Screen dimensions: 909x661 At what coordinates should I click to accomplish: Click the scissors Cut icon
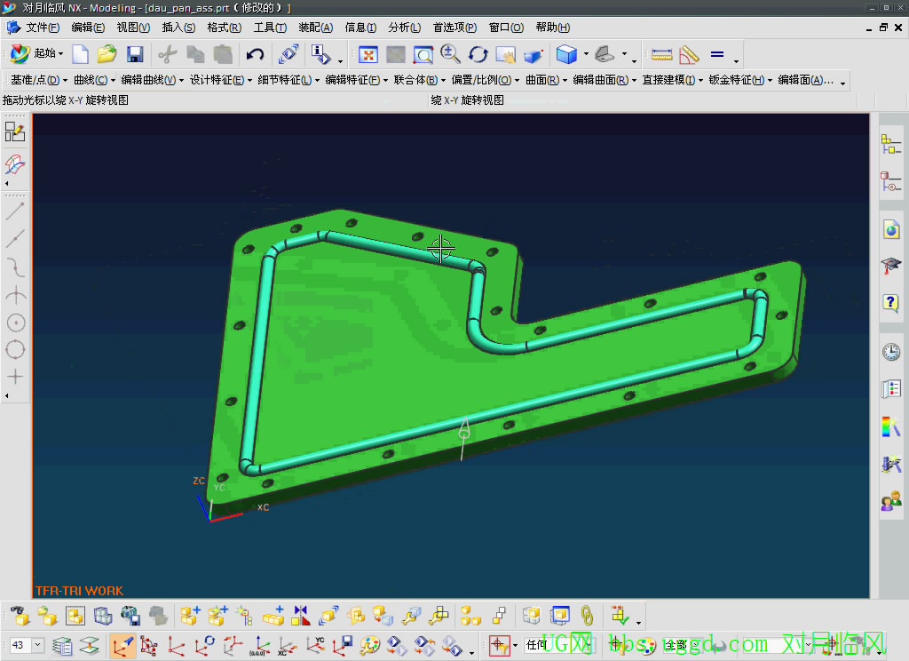point(168,54)
